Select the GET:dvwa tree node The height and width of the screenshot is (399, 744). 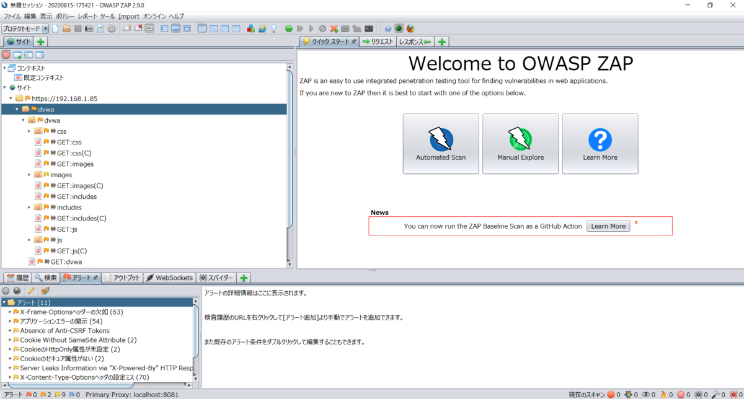(x=66, y=261)
